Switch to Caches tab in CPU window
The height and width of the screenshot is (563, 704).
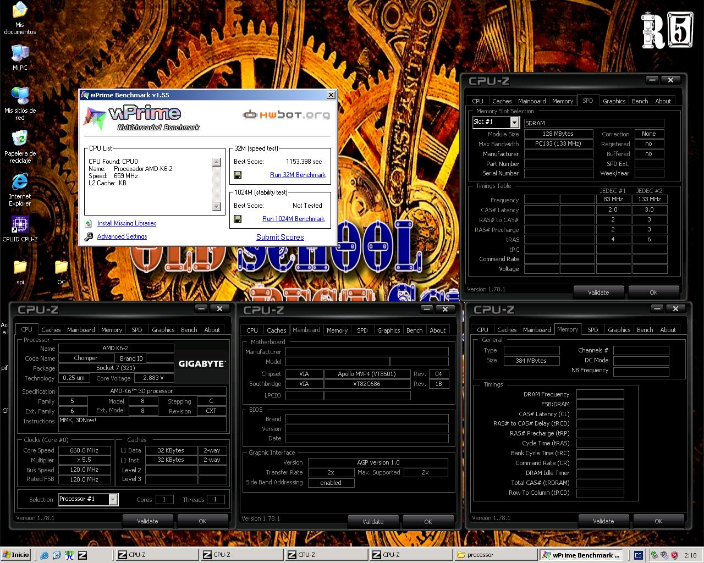pos(51,330)
